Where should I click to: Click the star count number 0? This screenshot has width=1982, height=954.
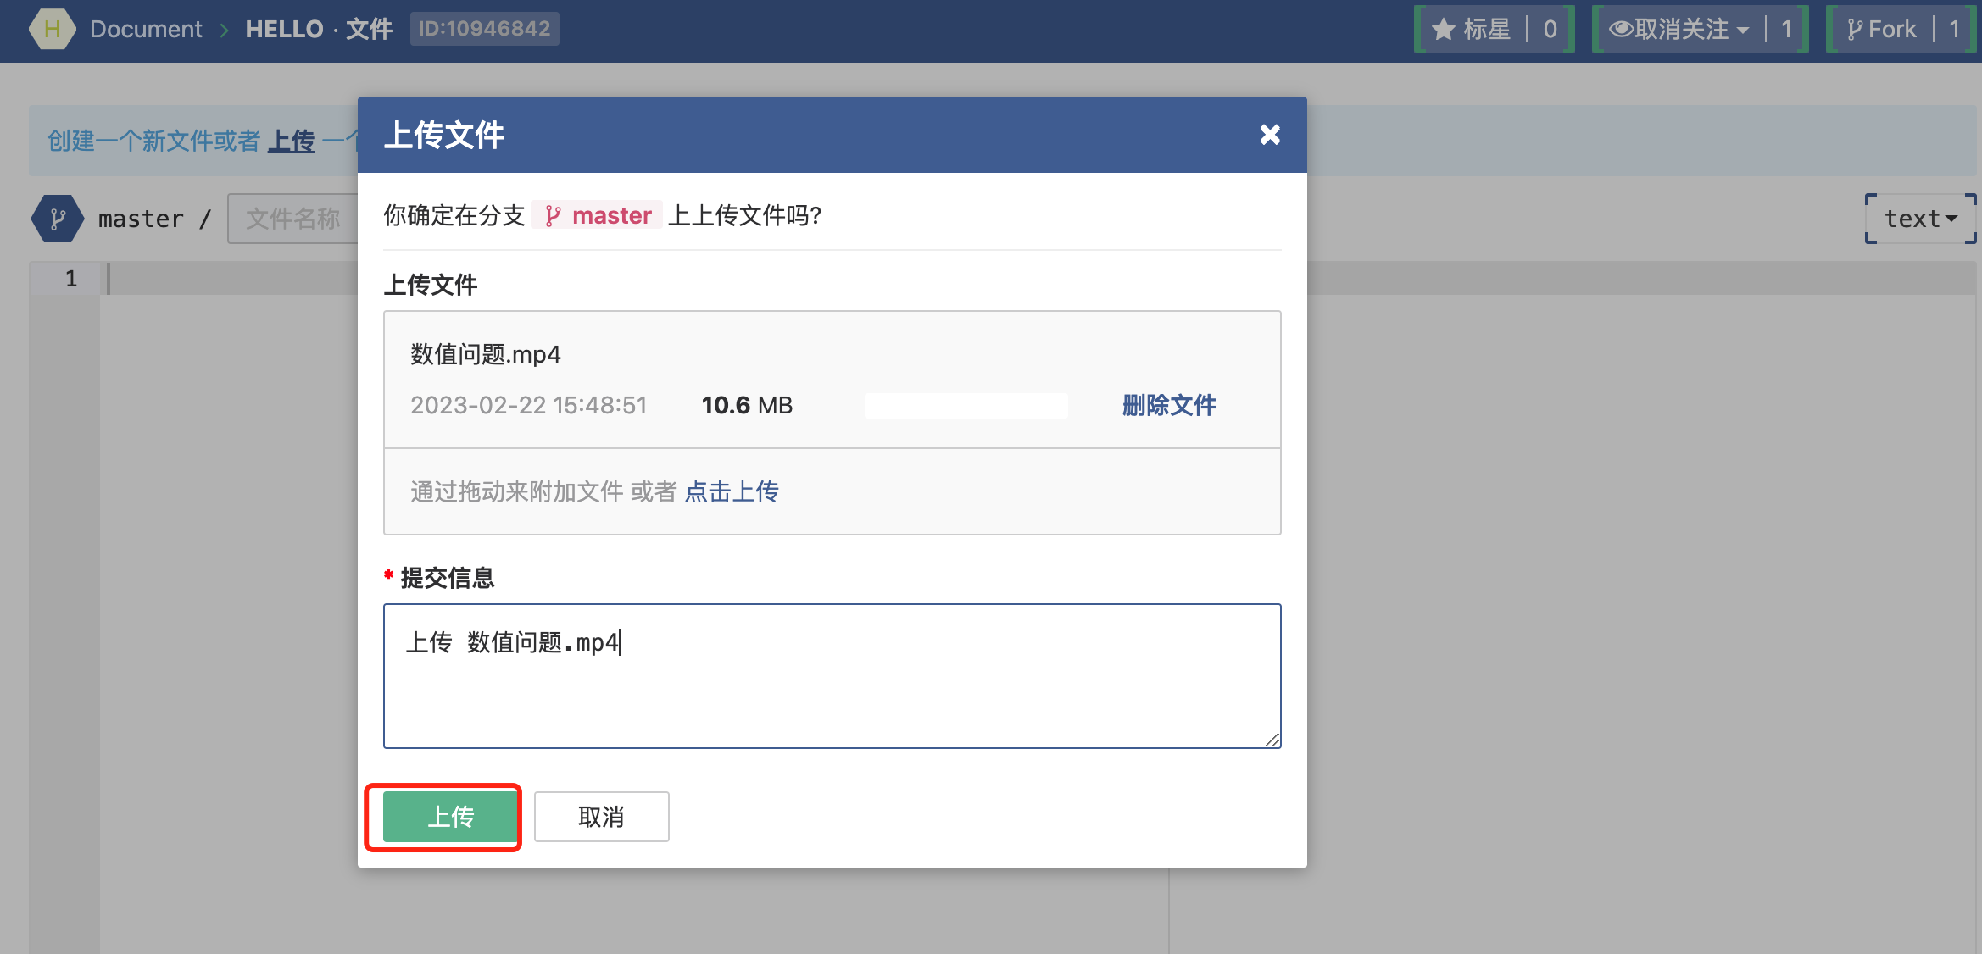tap(1550, 30)
